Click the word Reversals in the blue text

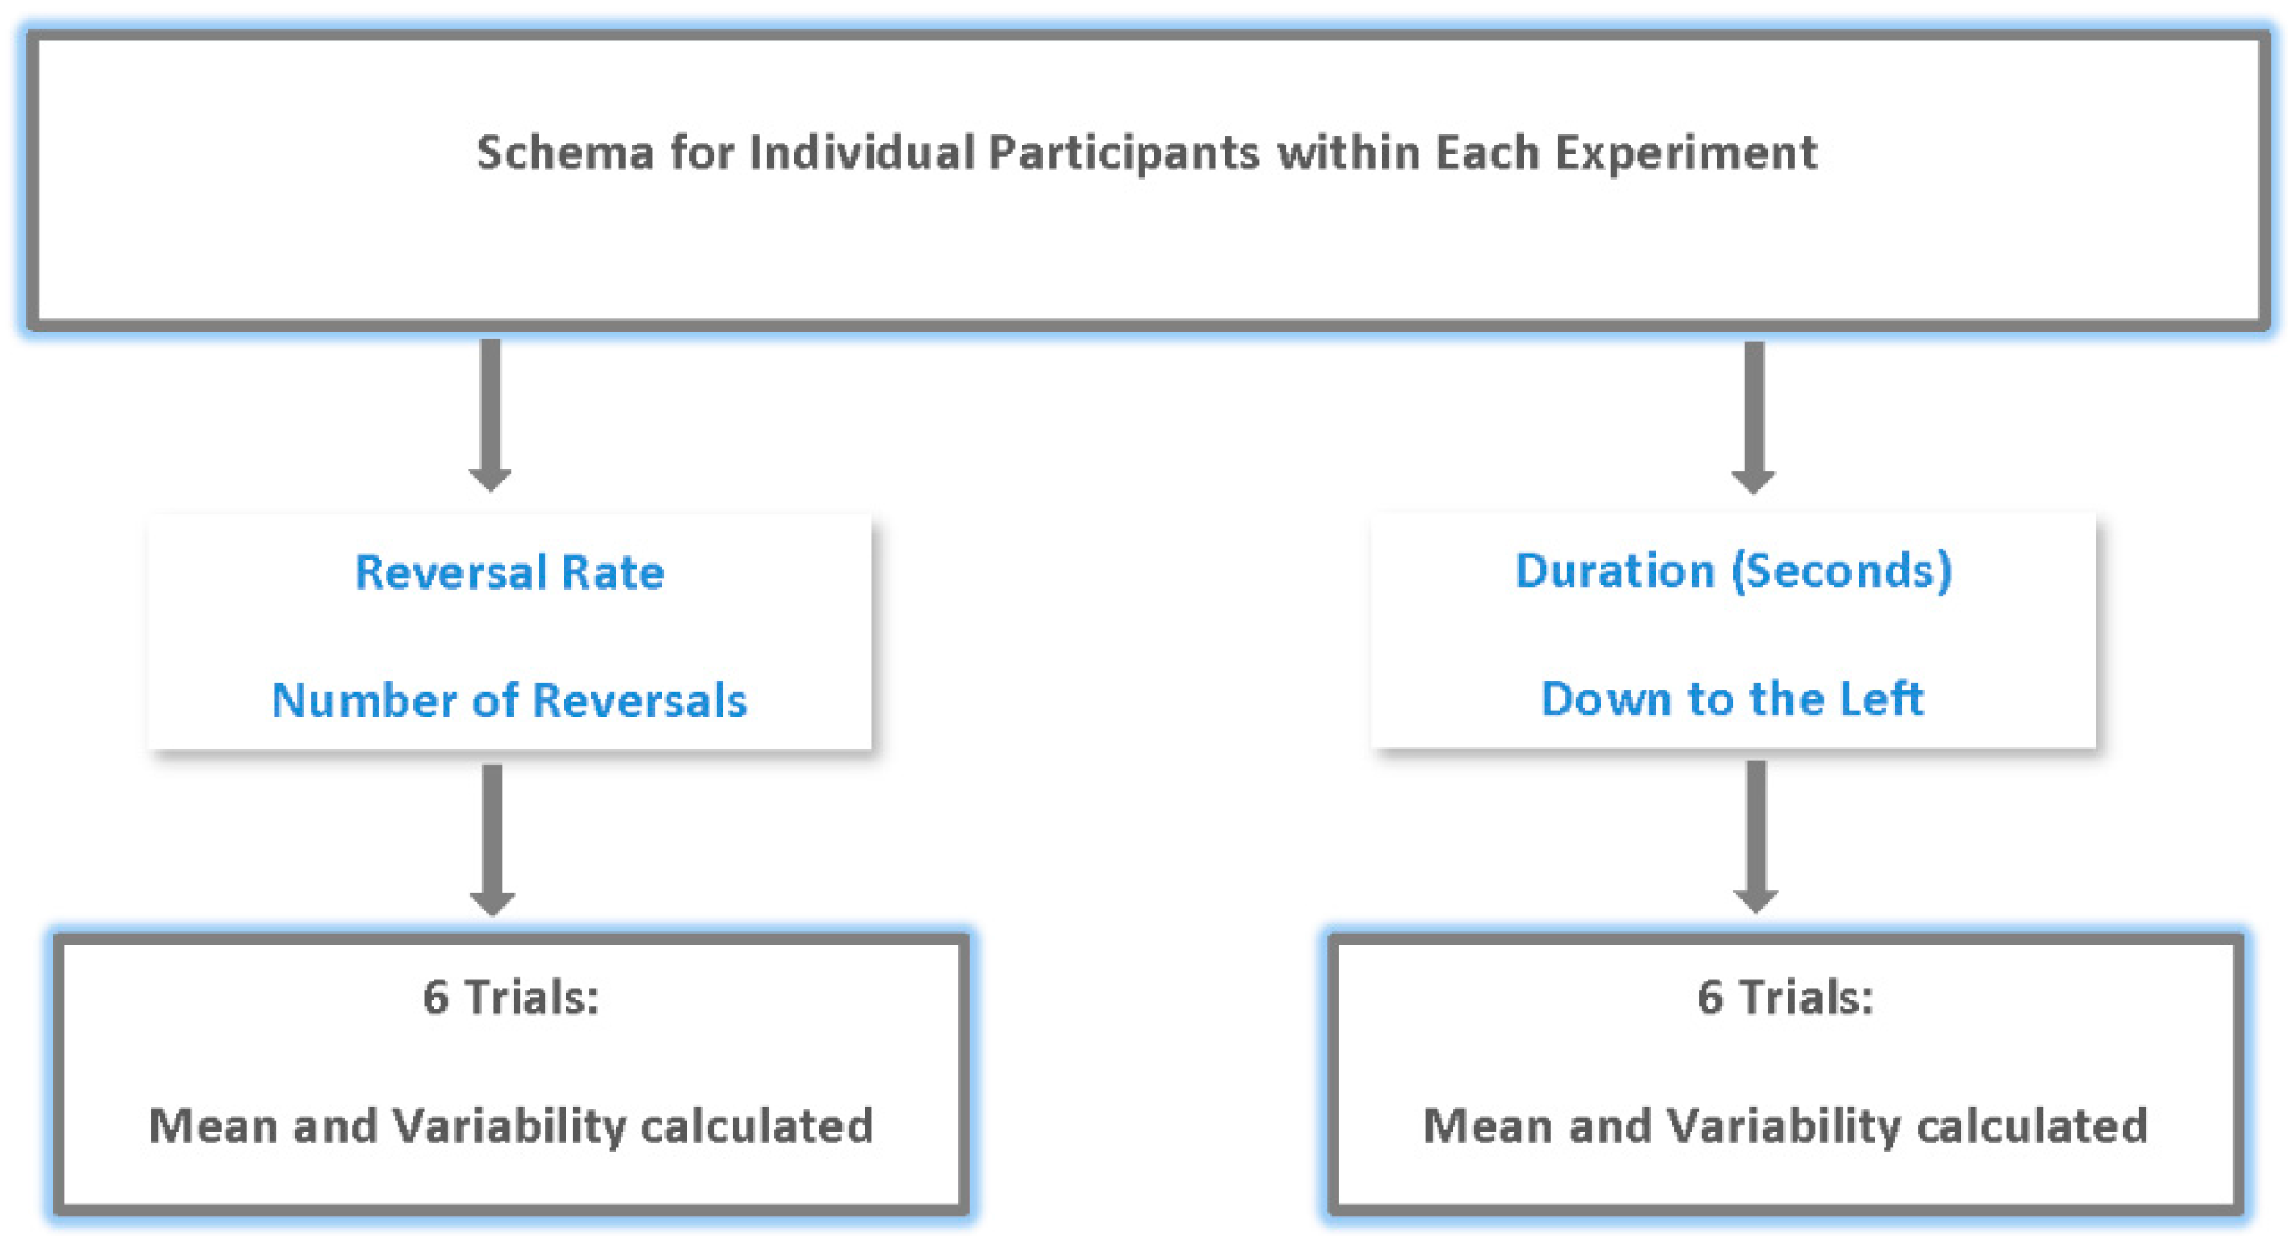(641, 700)
